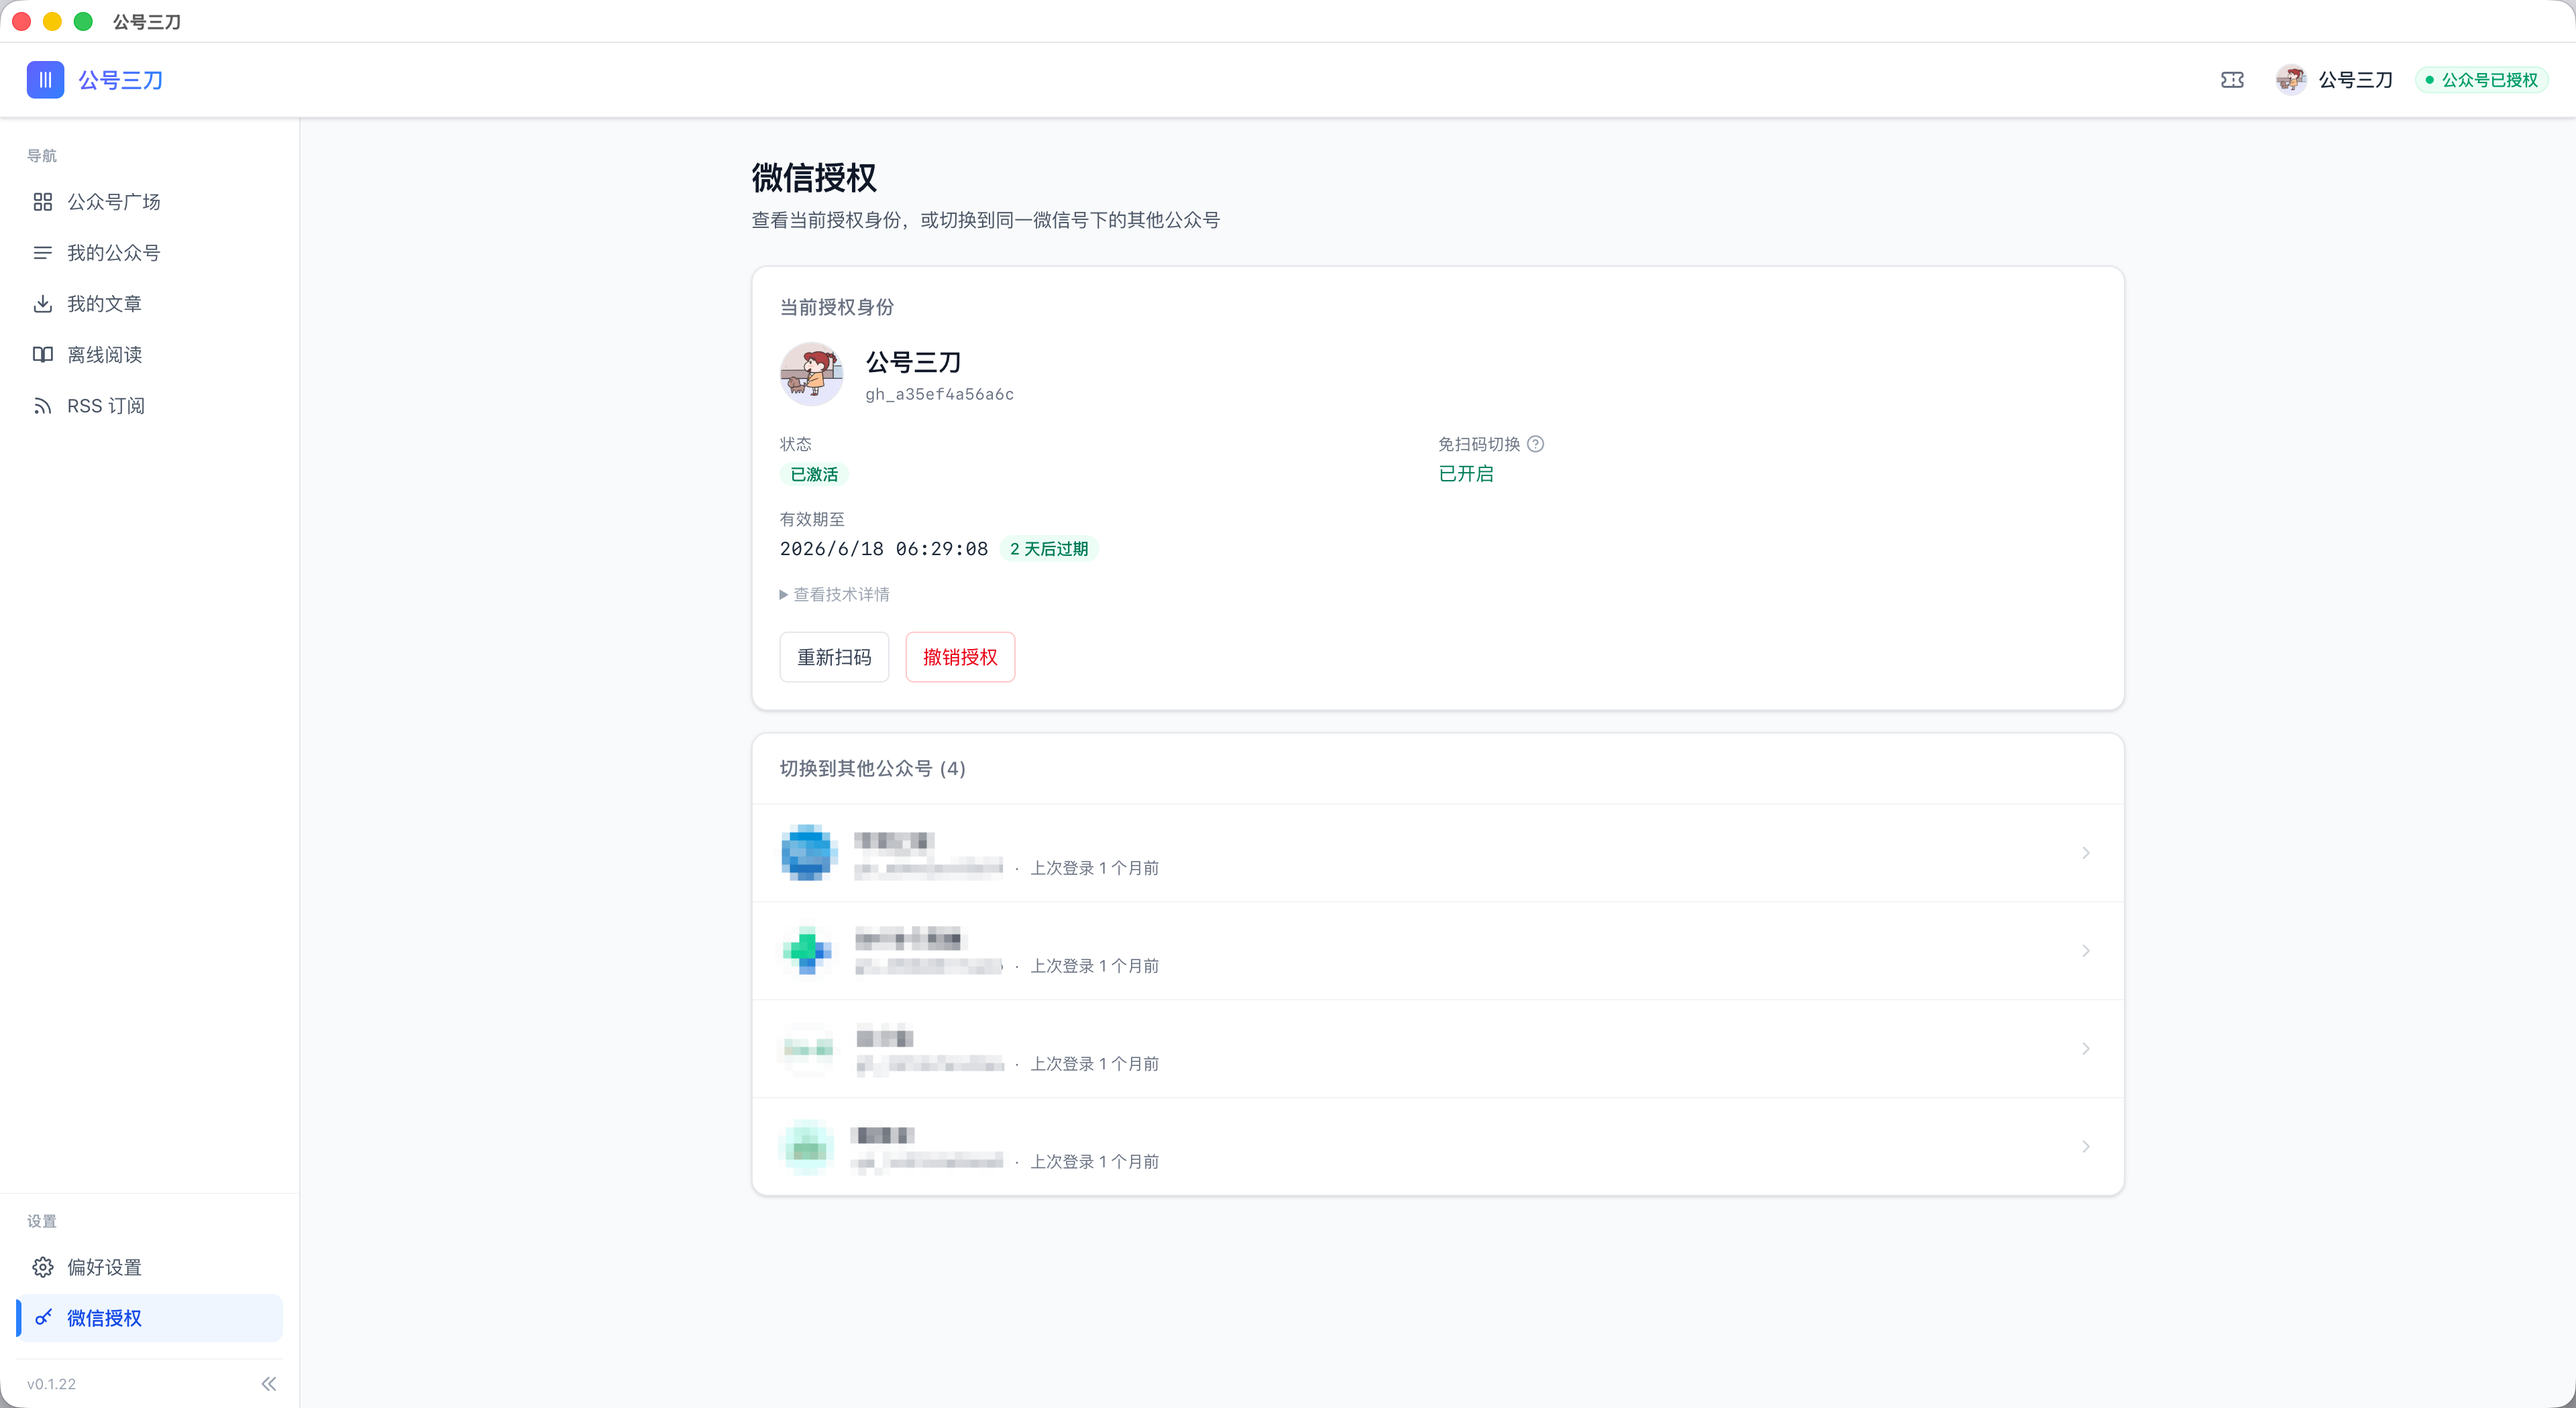Click the header user avatar picture

pos(2290,80)
